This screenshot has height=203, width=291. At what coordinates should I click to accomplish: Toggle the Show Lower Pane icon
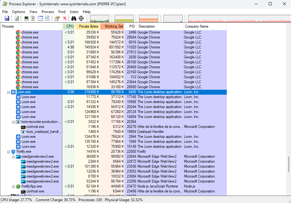click(x=40, y=18)
